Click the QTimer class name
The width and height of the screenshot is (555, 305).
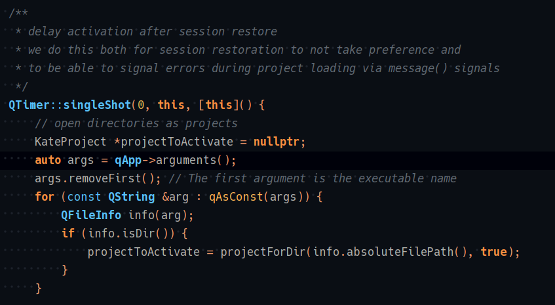pos(28,105)
